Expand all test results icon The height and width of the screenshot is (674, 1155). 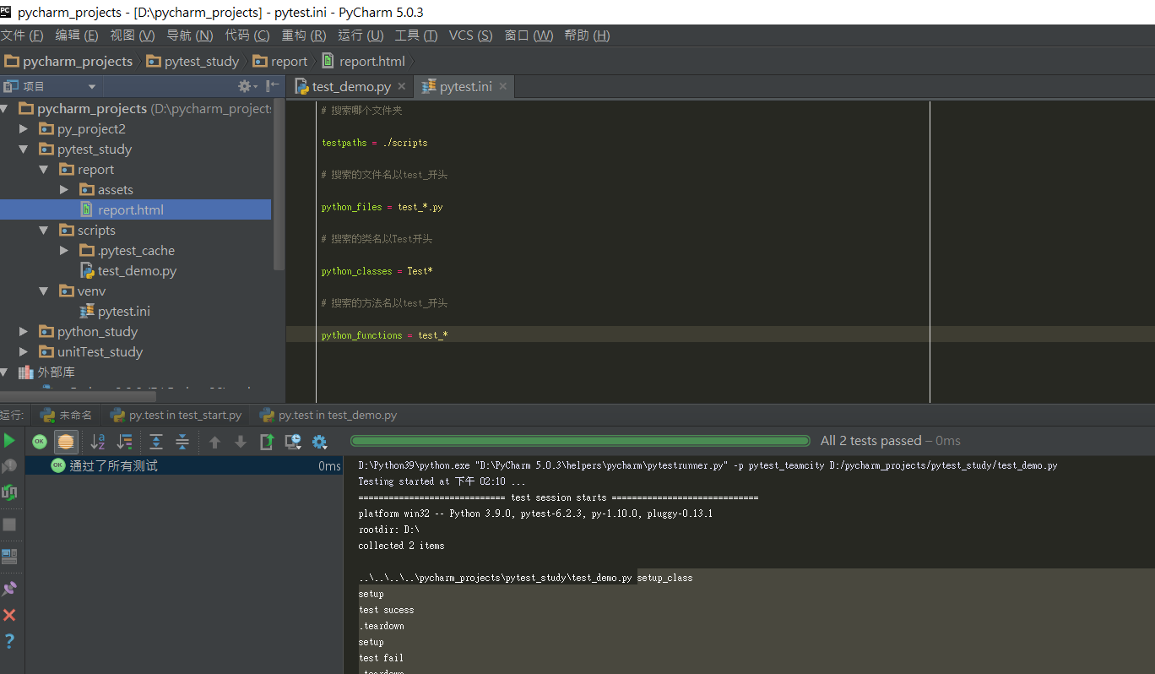[156, 441]
